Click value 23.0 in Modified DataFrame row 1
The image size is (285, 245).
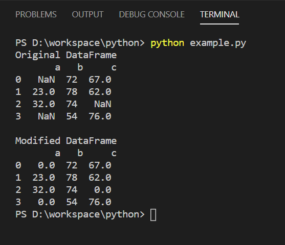pyautogui.click(x=43, y=178)
